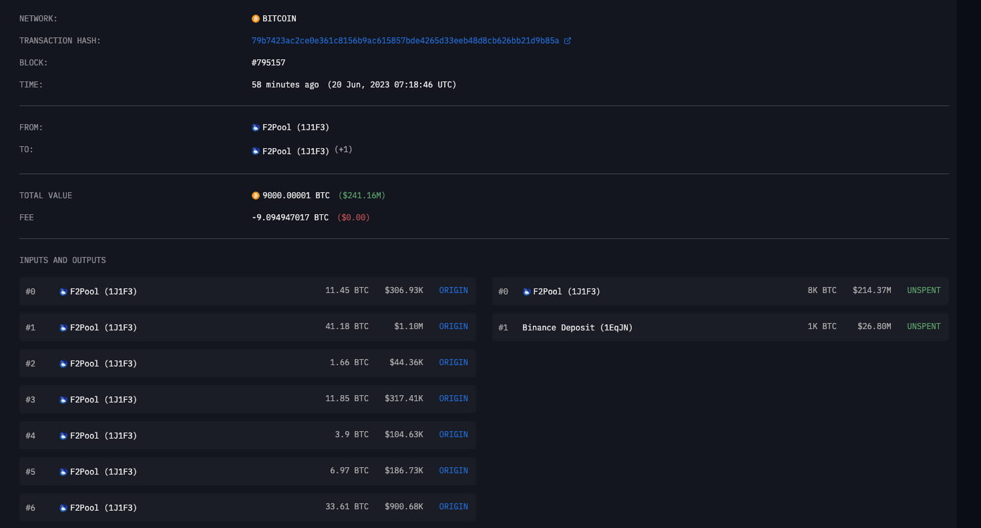
Task: Select the Binance Deposit (1EqJN) address
Action: (577, 327)
